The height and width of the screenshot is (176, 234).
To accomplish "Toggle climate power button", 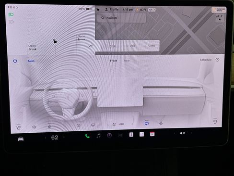I will [x=15, y=61].
